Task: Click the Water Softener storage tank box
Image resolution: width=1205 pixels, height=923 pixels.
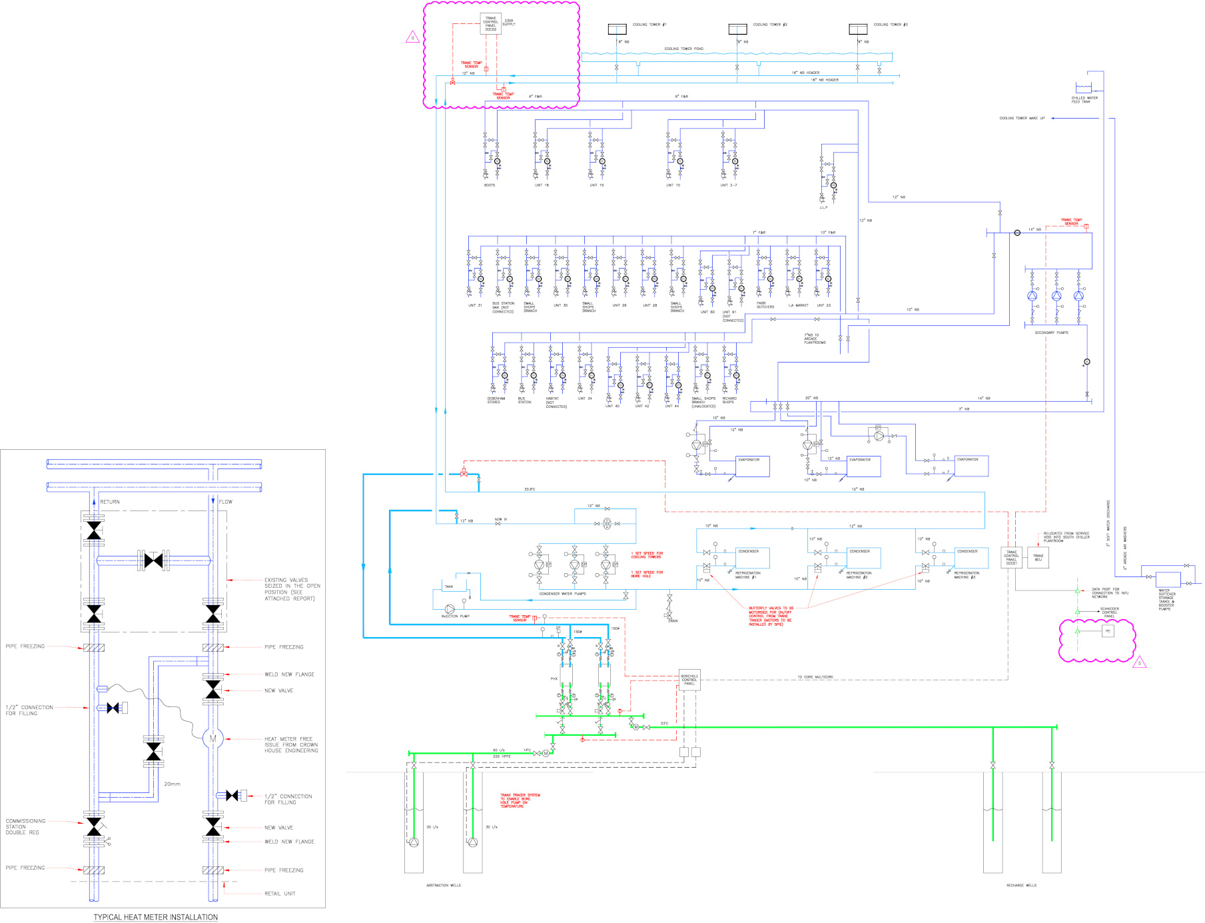Action: point(1168,579)
